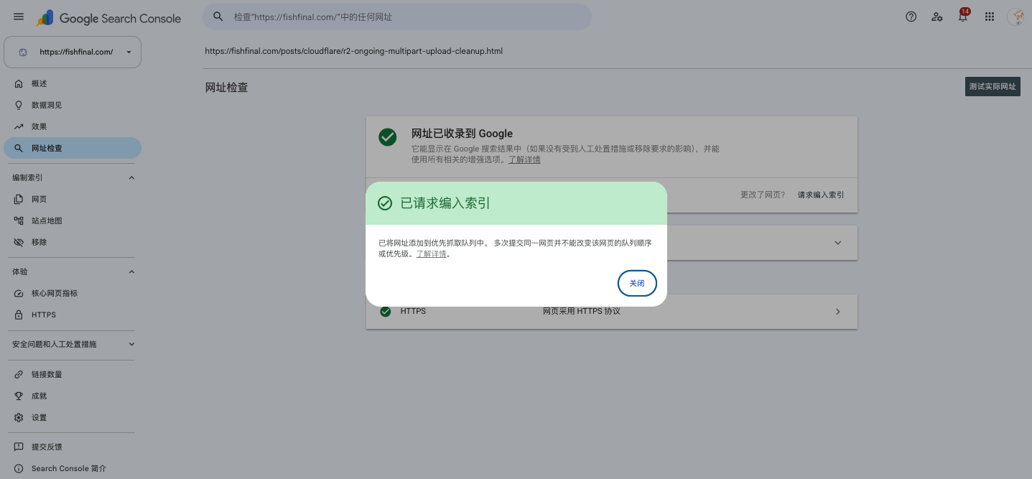The width and height of the screenshot is (1032, 479).
Task: Open the hamburger main menu
Action: 19,17
